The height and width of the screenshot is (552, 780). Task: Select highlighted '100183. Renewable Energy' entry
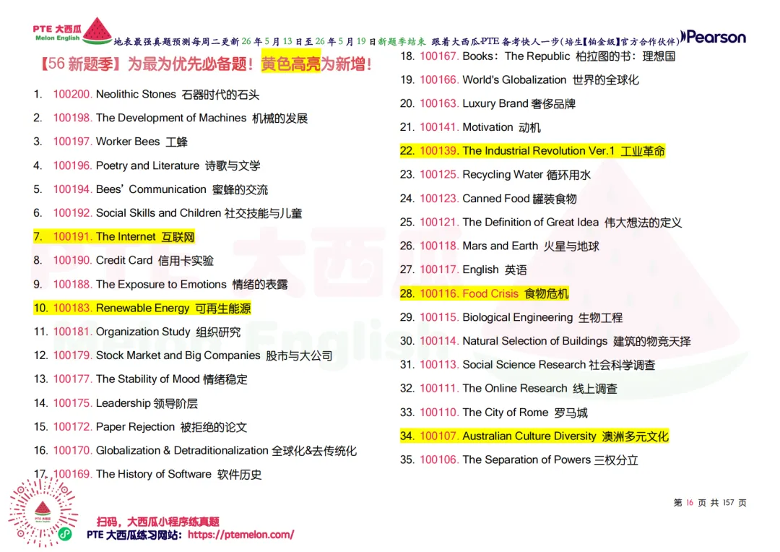(142, 308)
